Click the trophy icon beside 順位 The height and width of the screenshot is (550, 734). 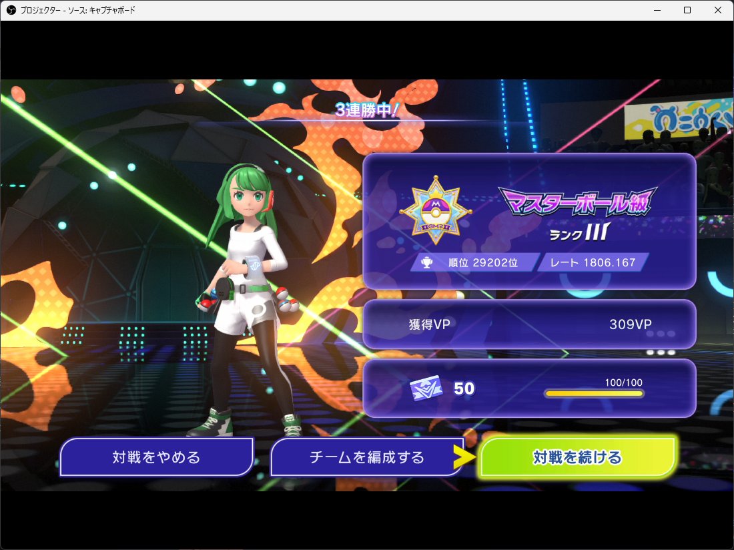426,262
